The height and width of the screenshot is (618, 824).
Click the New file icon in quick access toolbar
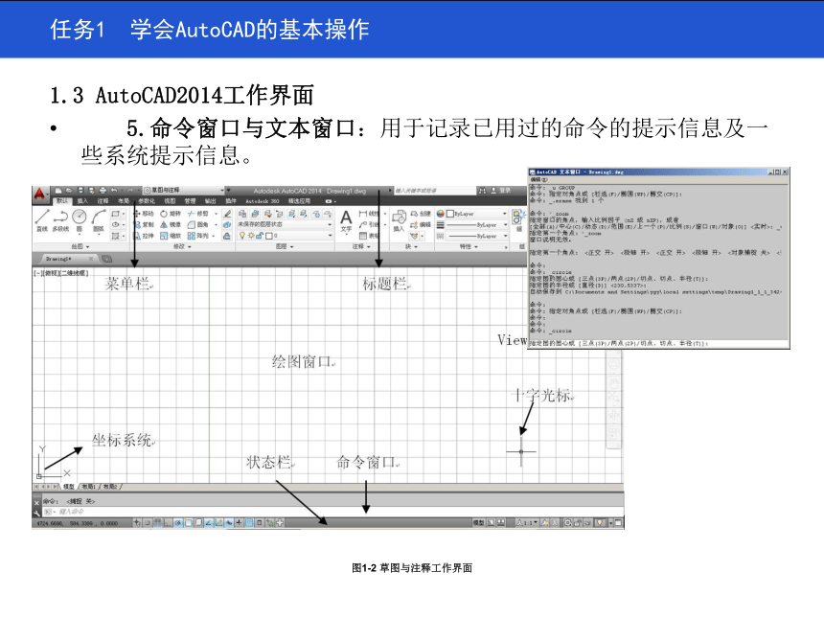point(58,191)
